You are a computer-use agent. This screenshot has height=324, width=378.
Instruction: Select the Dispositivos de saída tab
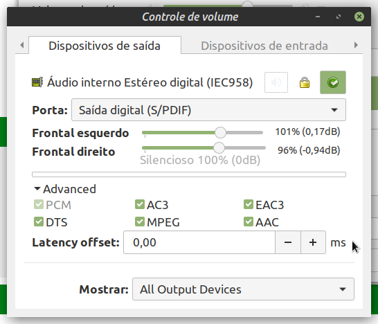click(x=105, y=46)
